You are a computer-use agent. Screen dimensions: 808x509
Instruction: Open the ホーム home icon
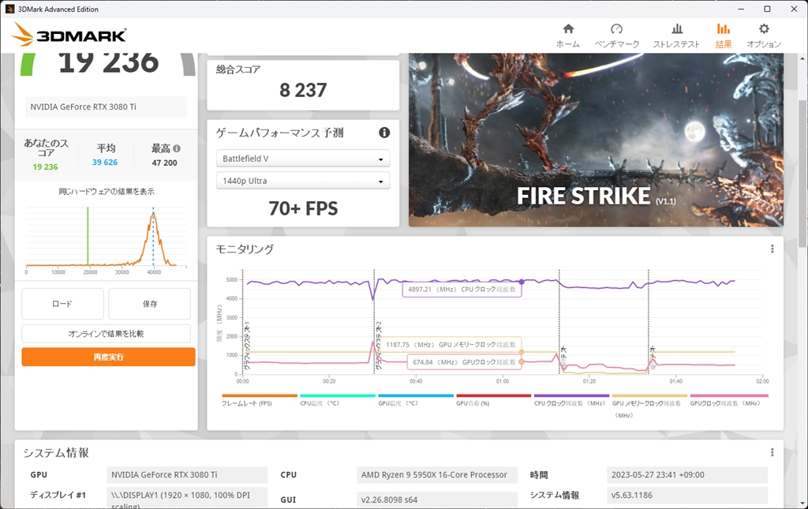[x=568, y=29]
